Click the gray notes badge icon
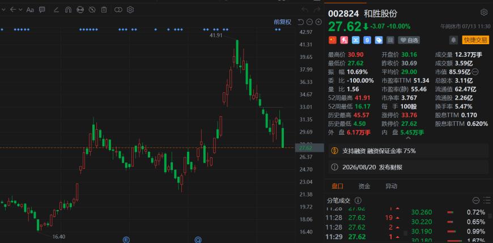This screenshot has width=493, height=243. [390, 40]
